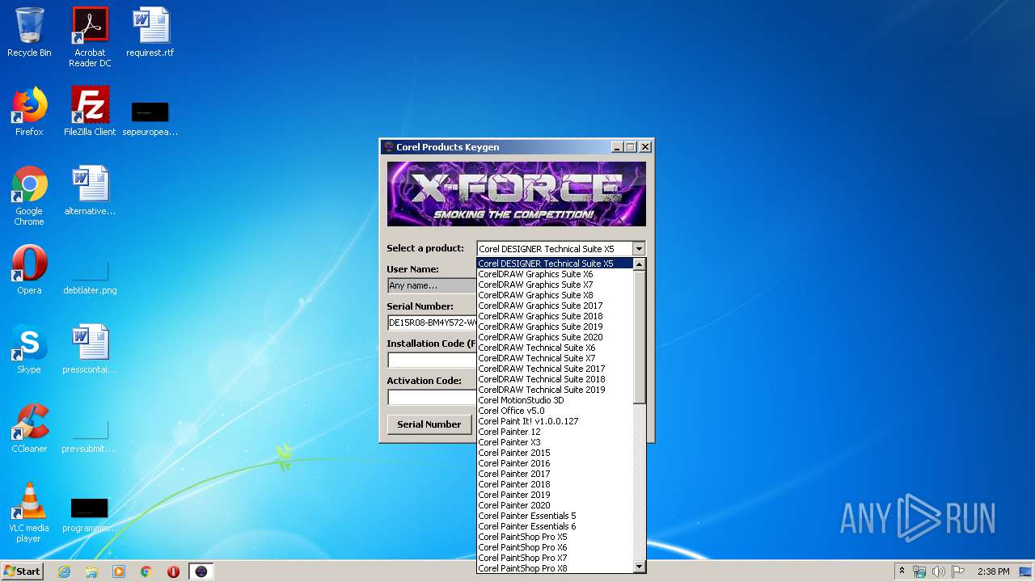Viewport: 1035px width, 582px height.
Task: Click in the Activation Code input field
Action: click(432, 397)
